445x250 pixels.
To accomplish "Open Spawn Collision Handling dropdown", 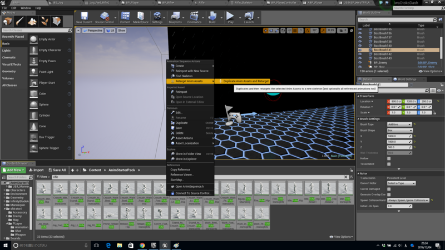I will (408, 201).
